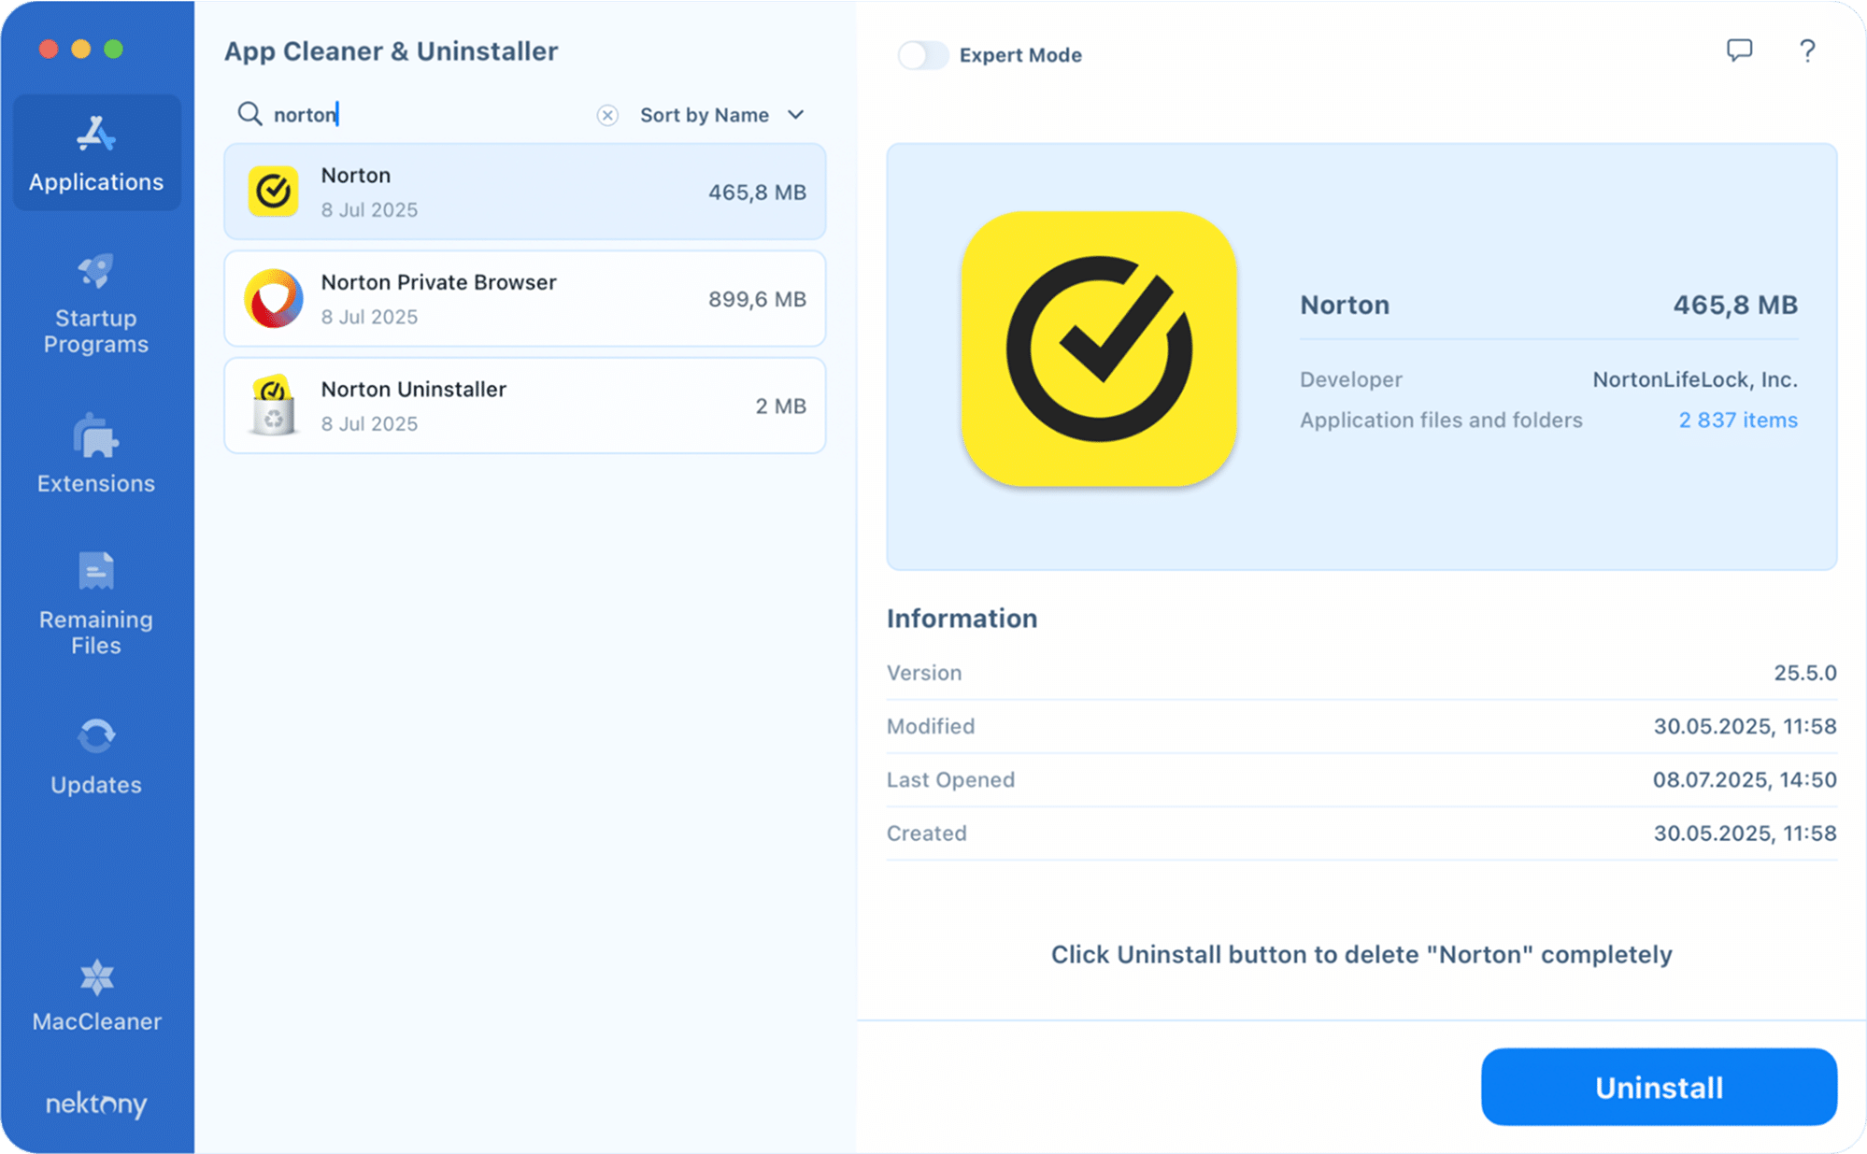Open the MacCleaner sidebar section
Viewport: 1867px width, 1154px height.
pyautogui.click(x=95, y=995)
